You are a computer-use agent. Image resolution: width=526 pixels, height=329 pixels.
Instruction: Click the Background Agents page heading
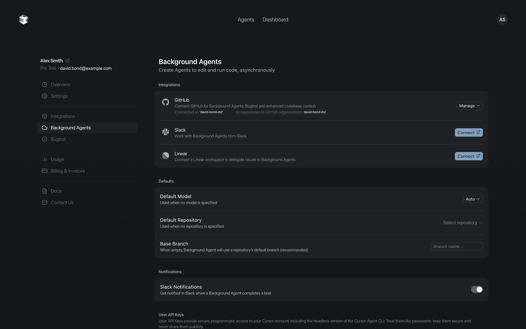[x=190, y=62]
